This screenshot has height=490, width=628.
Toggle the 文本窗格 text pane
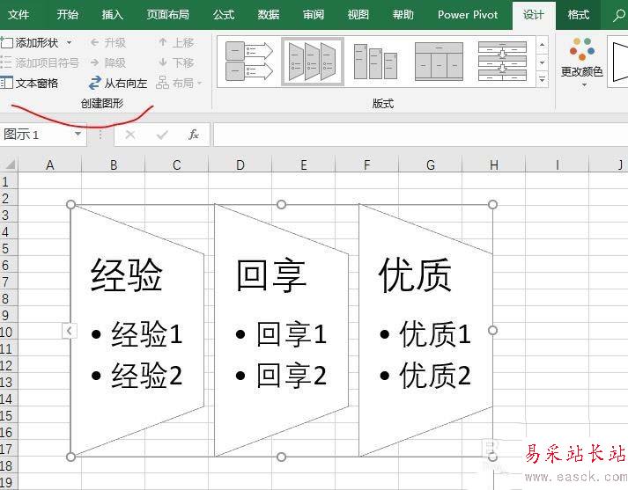(29, 84)
